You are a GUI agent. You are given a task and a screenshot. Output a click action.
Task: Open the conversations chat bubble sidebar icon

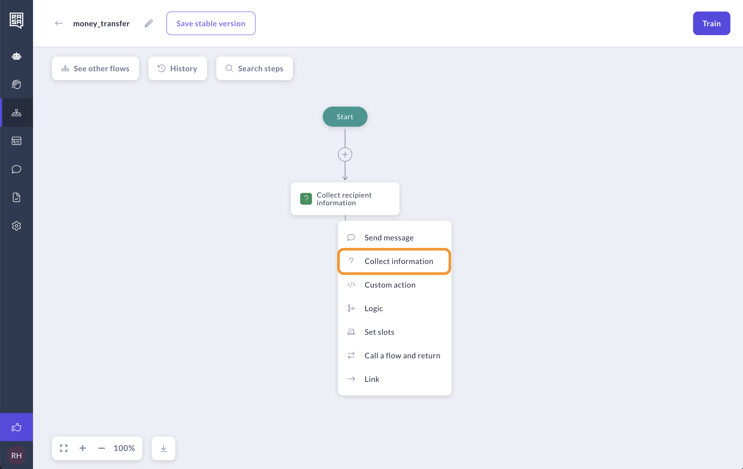tap(16, 169)
